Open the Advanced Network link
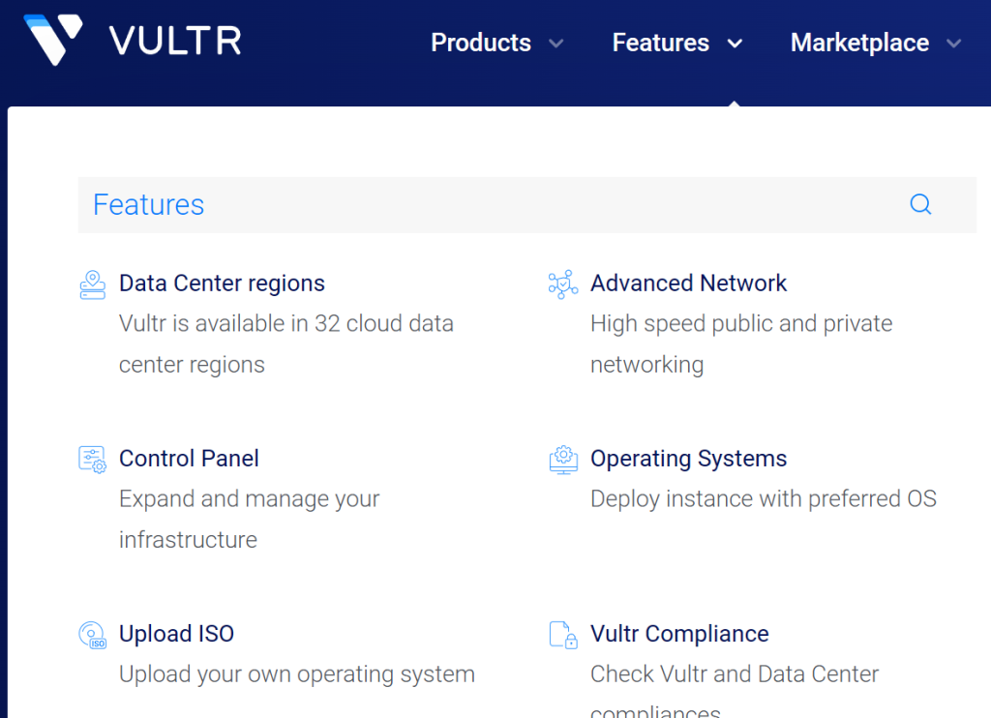 point(688,284)
